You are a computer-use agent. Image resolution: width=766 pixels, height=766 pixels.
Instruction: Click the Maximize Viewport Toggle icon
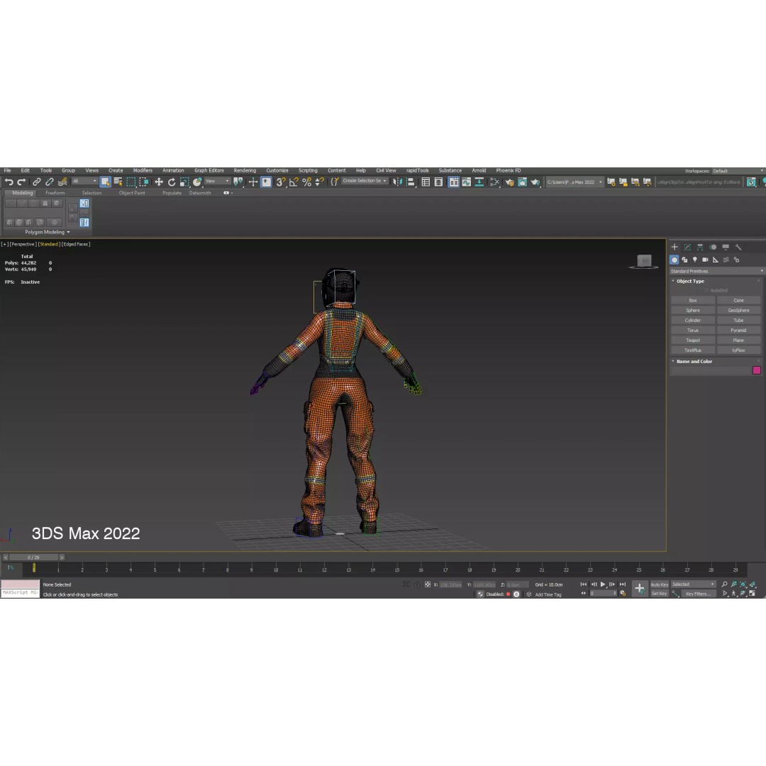point(753,594)
